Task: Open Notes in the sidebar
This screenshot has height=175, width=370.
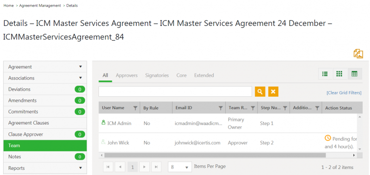Action: coord(45,157)
